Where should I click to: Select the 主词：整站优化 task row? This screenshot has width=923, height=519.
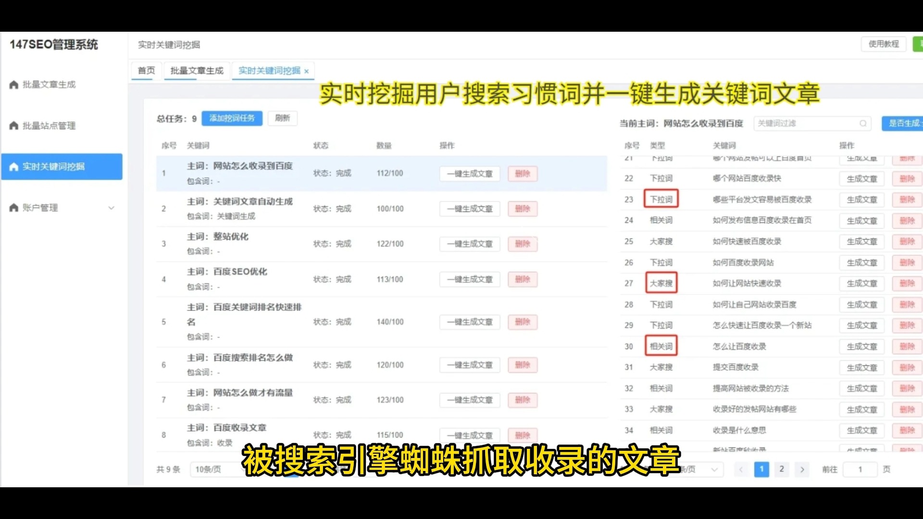click(382, 244)
